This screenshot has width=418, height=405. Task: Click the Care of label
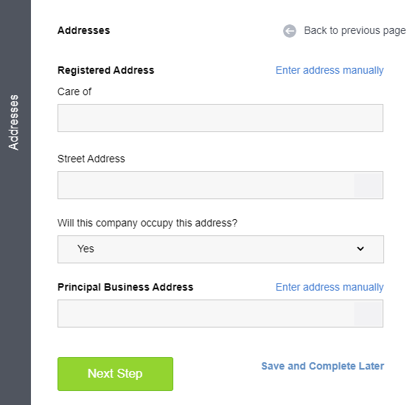[74, 91]
